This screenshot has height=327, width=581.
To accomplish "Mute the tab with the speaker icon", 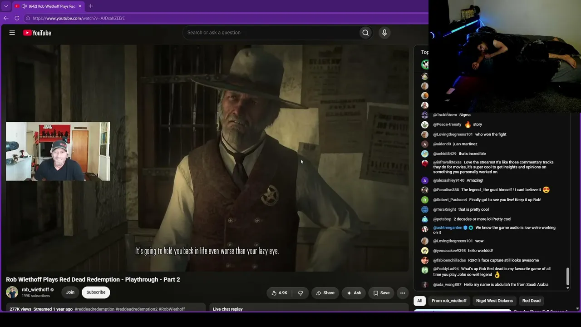I will [24, 6].
